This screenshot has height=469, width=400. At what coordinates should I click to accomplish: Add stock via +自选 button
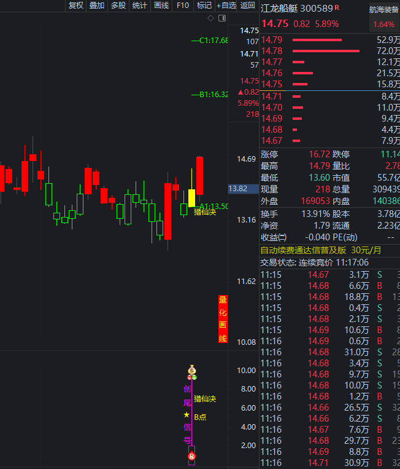(x=226, y=6)
